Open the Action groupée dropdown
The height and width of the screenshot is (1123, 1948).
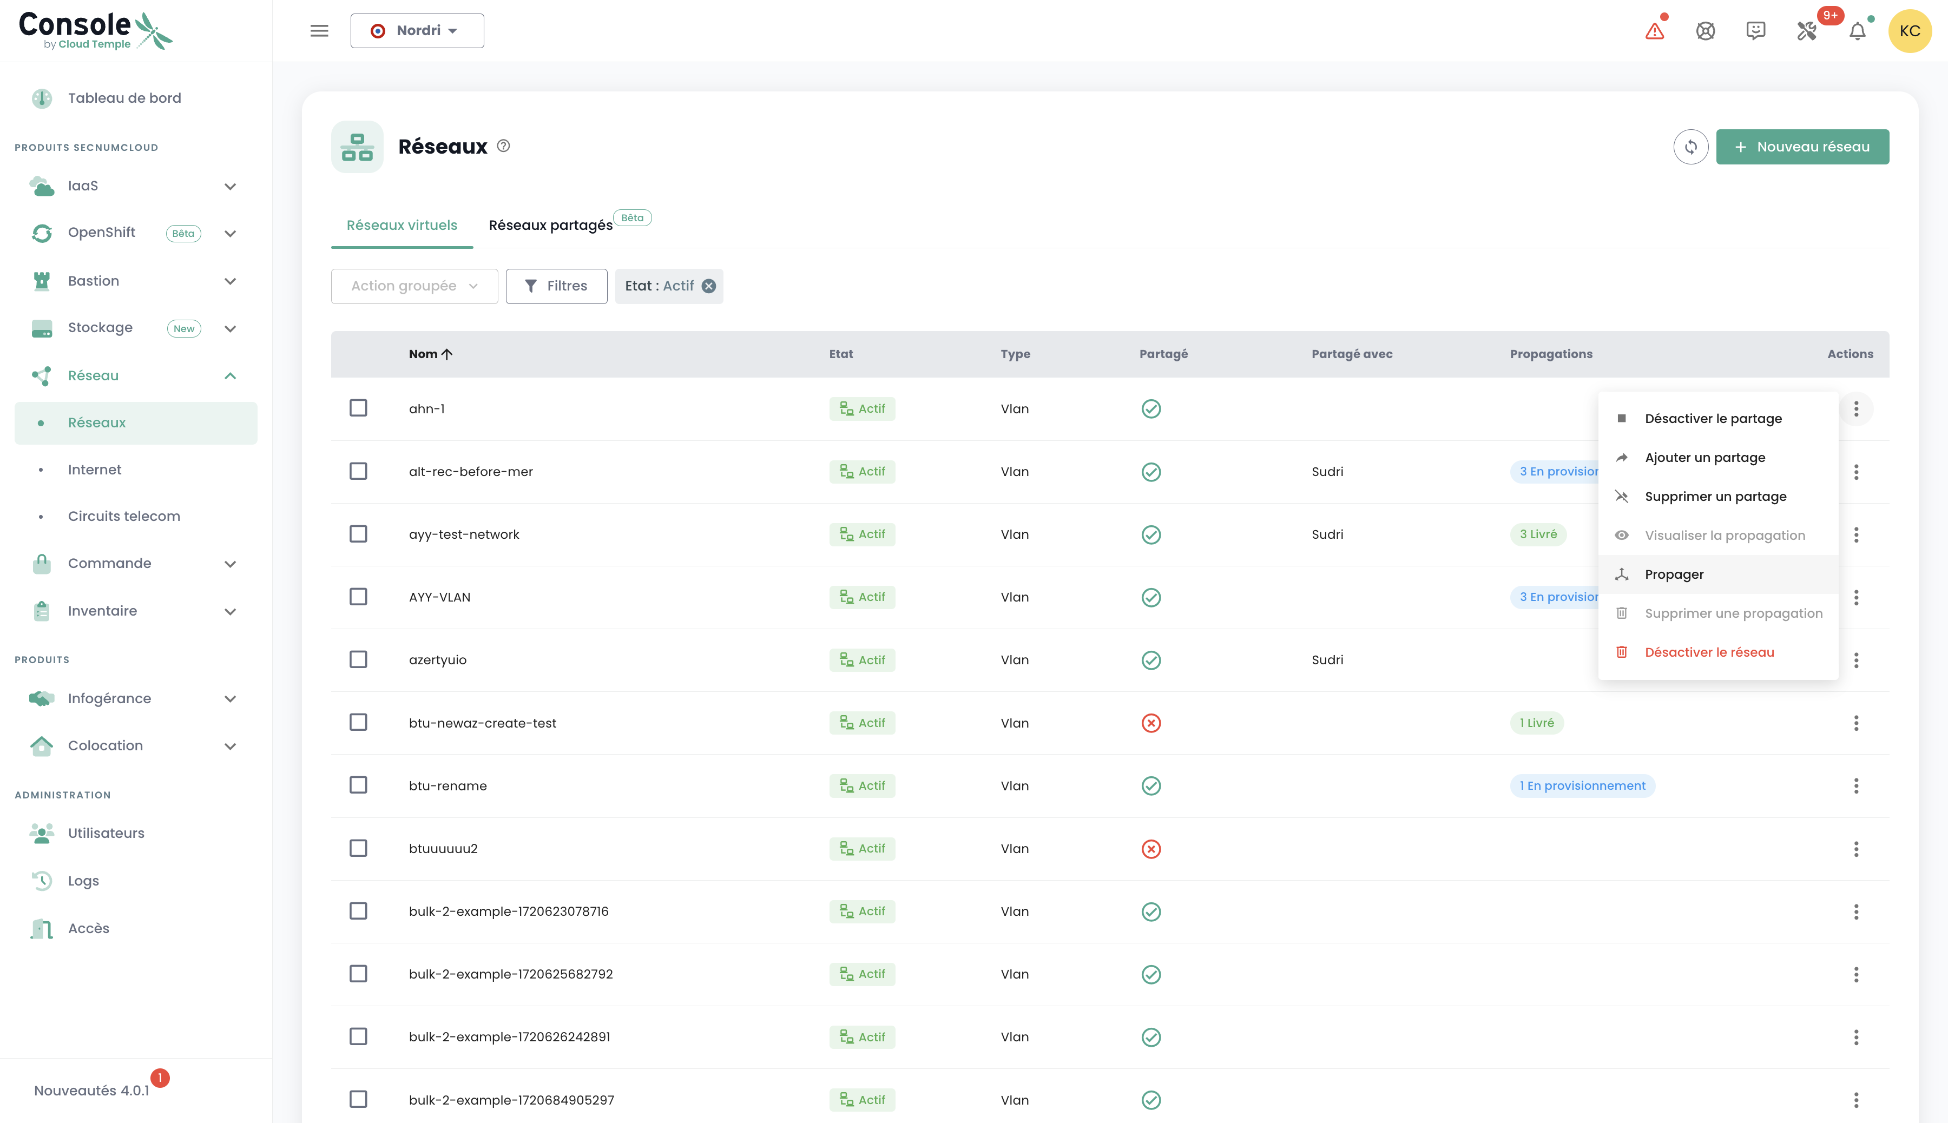coord(414,286)
